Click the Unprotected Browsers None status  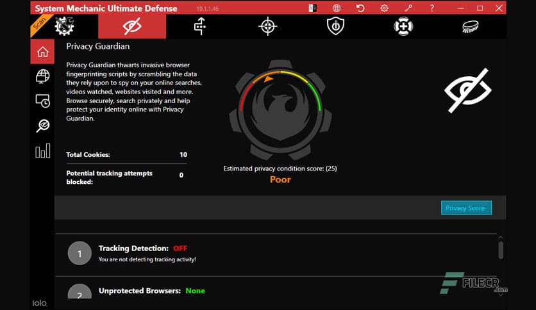tap(195, 291)
